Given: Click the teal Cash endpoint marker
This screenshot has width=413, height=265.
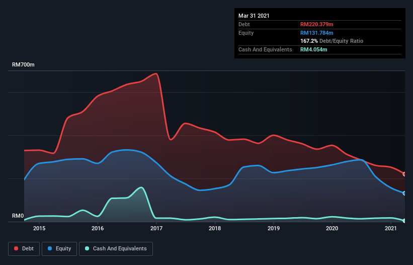Looking at the screenshot, I should [x=404, y=221].
